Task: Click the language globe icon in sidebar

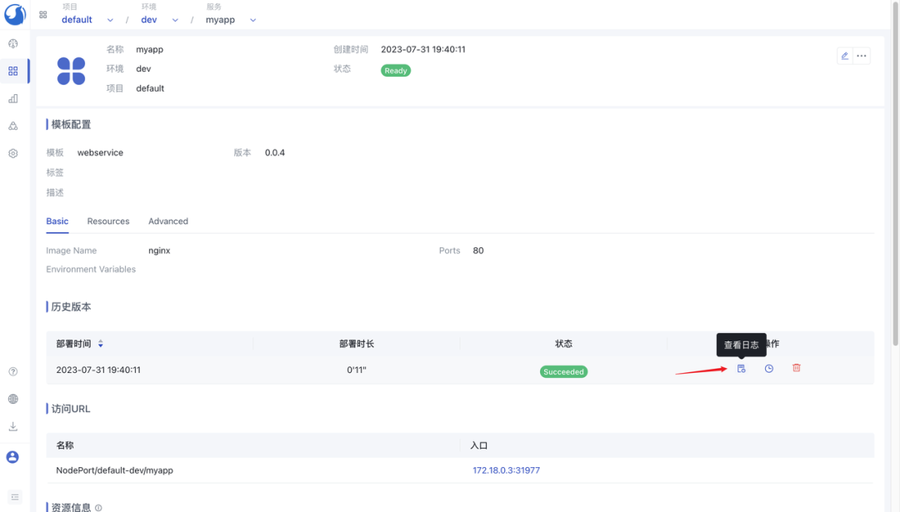Action: point(12,399)
